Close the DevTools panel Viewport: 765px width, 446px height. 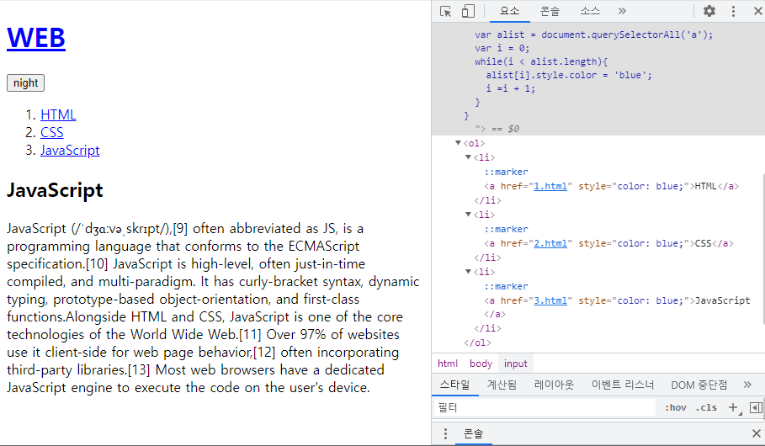click(757, 11)
